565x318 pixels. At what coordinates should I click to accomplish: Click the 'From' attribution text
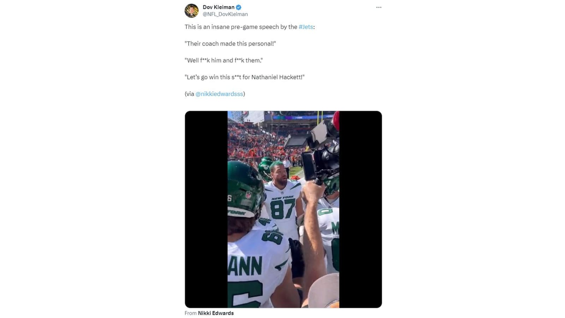tap(191, 313)
